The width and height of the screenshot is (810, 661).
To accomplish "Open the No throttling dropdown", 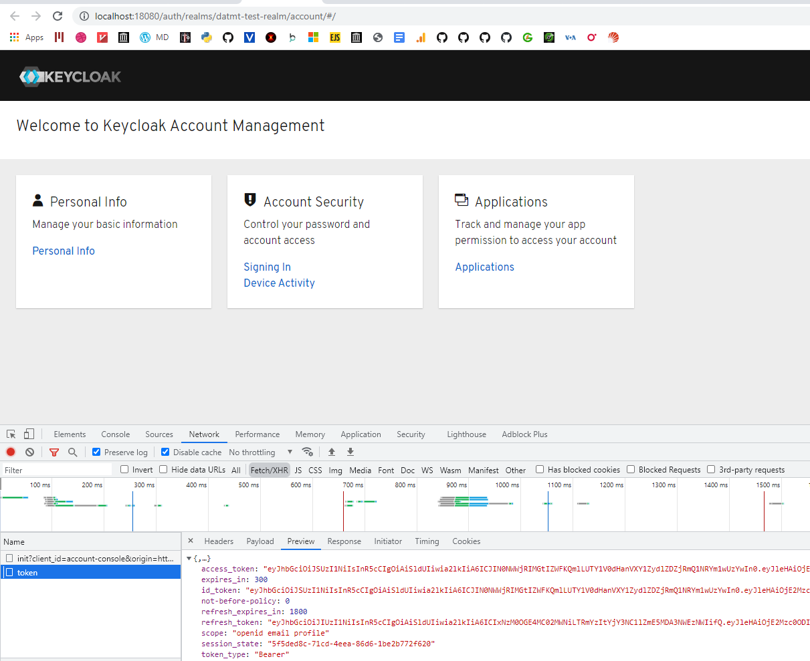I will [x=261, y=452].
